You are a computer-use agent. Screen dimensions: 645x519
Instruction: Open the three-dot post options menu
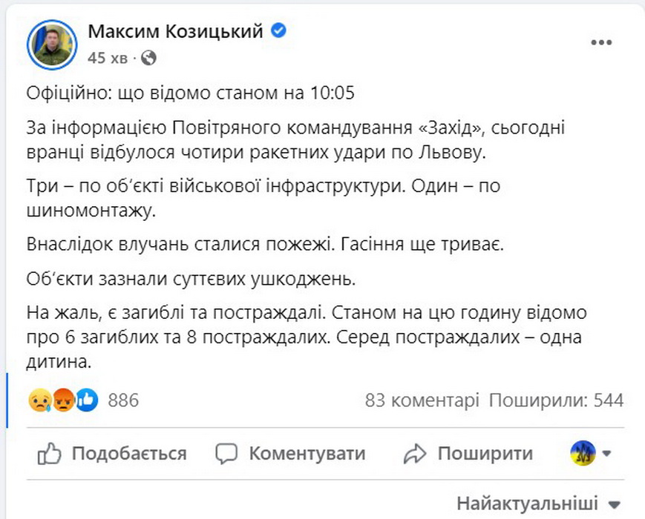pyautogui.click(x=600, y=43)
